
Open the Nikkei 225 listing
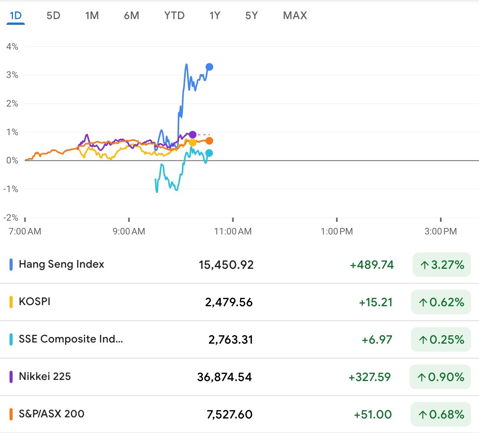[45, 376]
